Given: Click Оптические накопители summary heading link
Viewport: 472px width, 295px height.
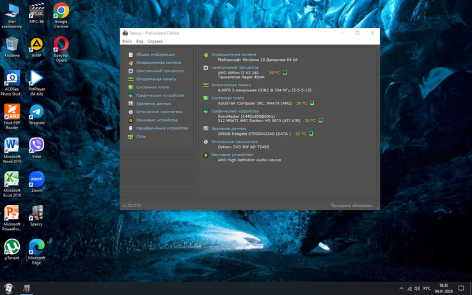Looking at the screenshot, I should pos(235,141).
